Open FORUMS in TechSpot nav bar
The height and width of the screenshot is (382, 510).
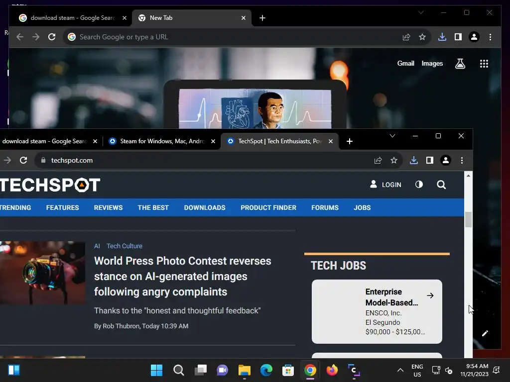325,207
